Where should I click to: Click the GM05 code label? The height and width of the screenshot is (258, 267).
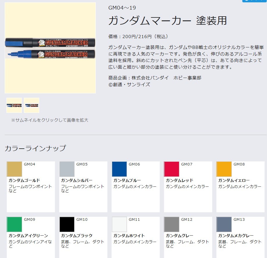[82, 164]
